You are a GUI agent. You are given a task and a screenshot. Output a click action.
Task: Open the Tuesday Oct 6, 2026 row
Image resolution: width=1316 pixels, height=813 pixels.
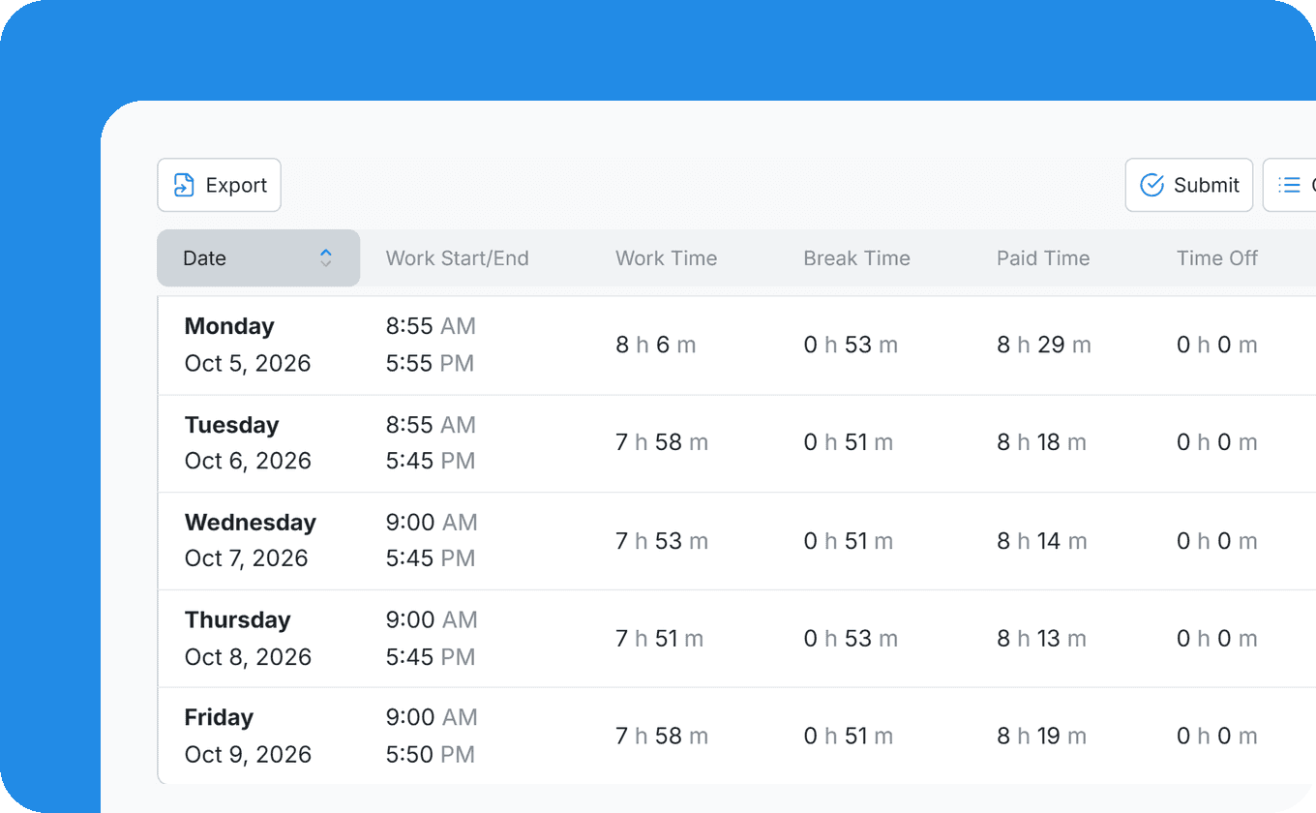coord(736,443)
